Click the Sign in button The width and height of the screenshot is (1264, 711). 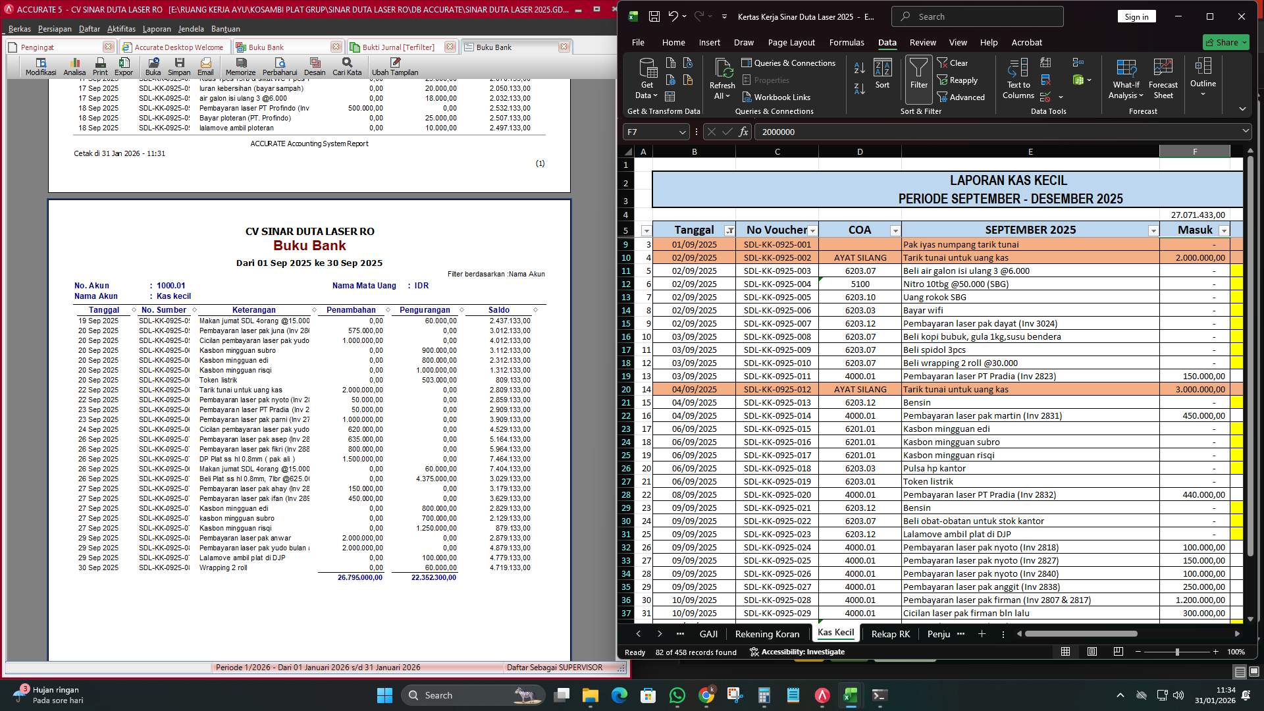[x=1136, y=16]
